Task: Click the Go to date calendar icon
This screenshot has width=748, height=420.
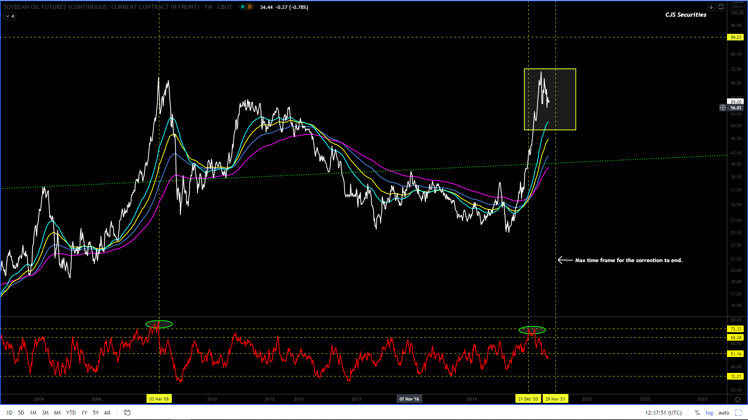Action: (127, 413)
